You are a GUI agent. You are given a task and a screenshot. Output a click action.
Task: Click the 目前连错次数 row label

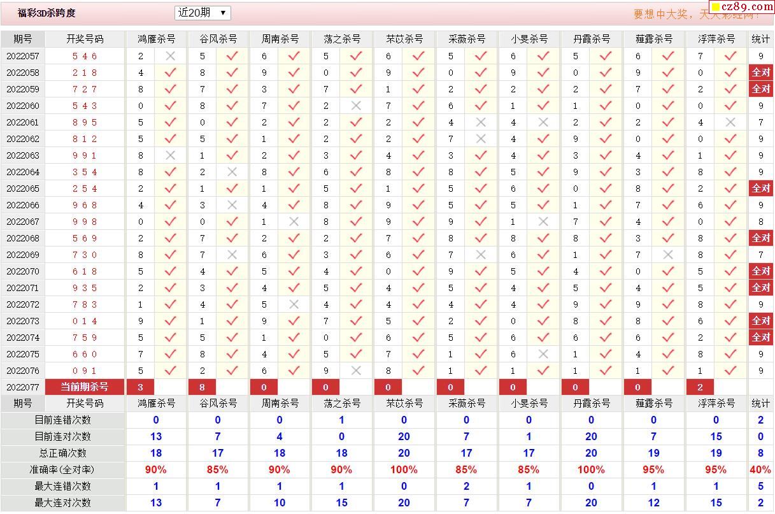coord(63,420)
